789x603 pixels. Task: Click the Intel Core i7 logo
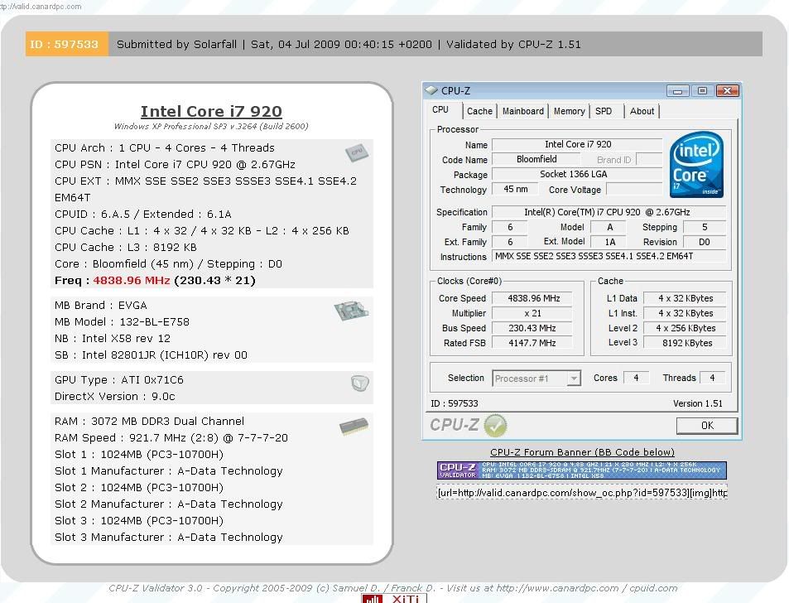coord(695,164)
